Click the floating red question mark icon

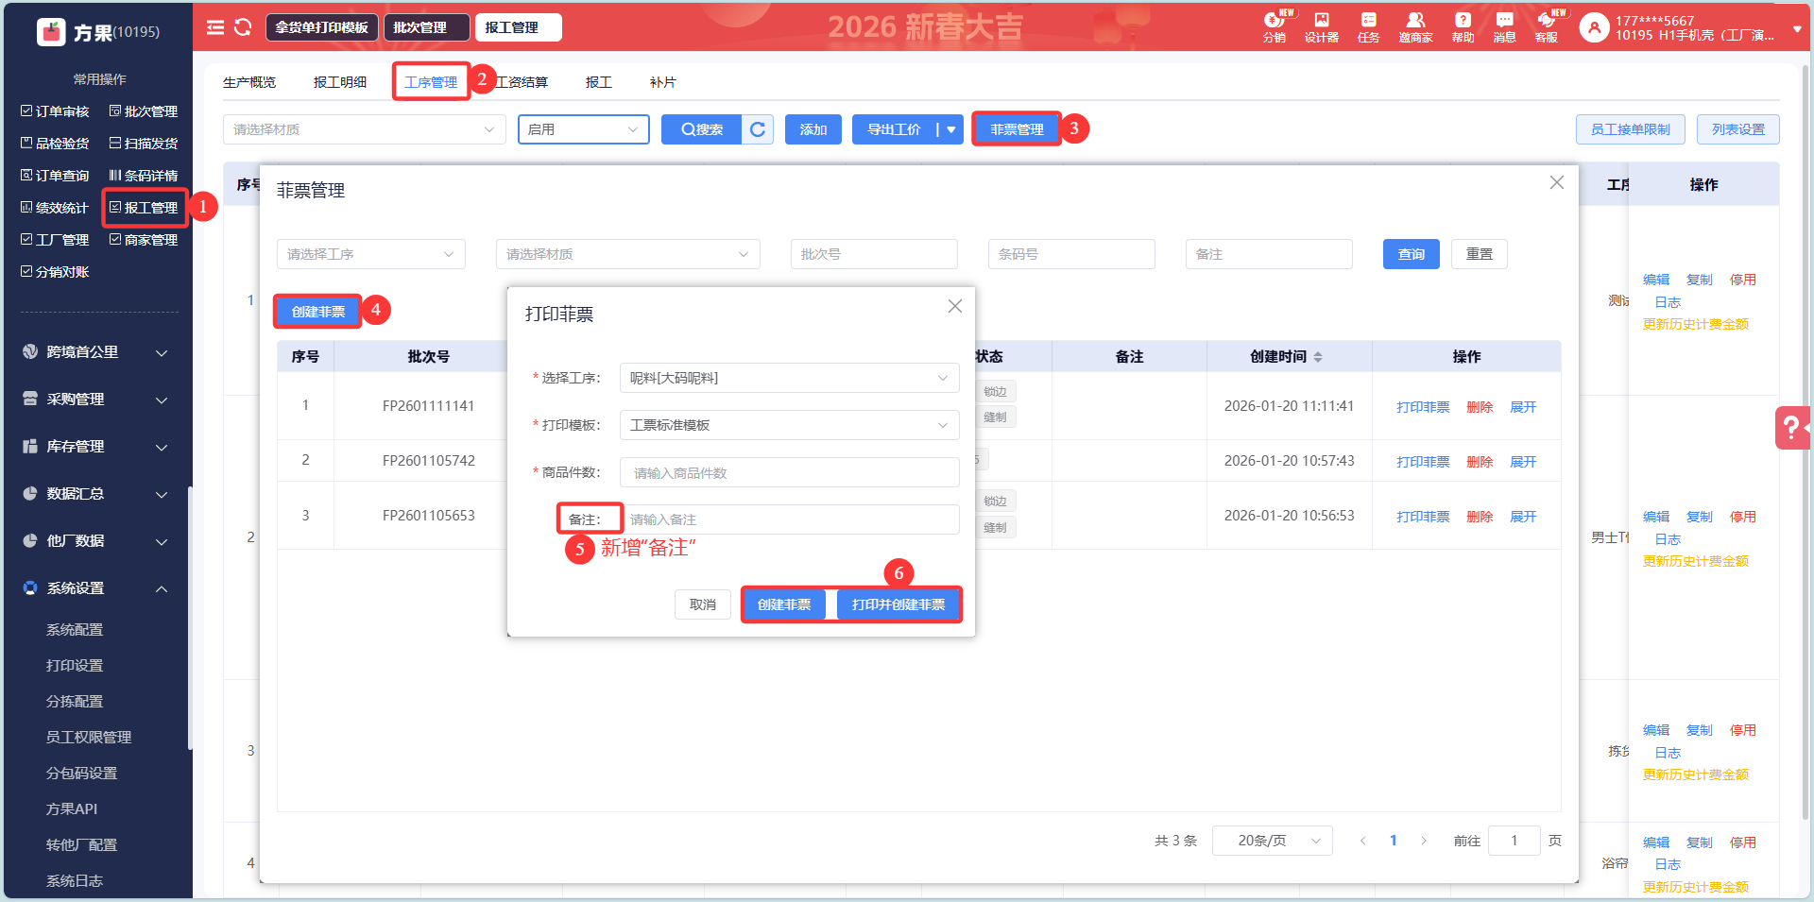1791,428
